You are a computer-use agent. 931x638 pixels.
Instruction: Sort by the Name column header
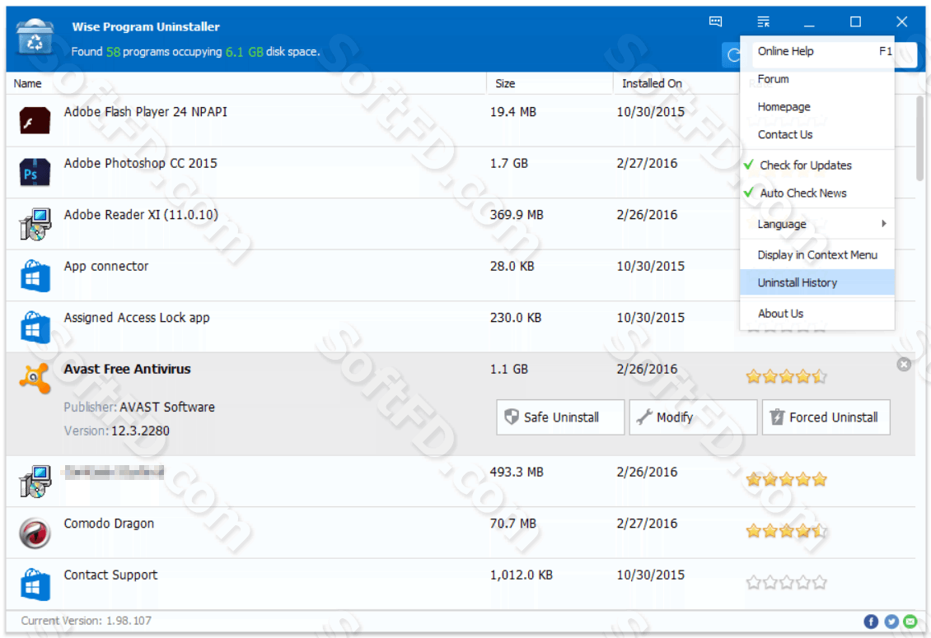(246, 84)
